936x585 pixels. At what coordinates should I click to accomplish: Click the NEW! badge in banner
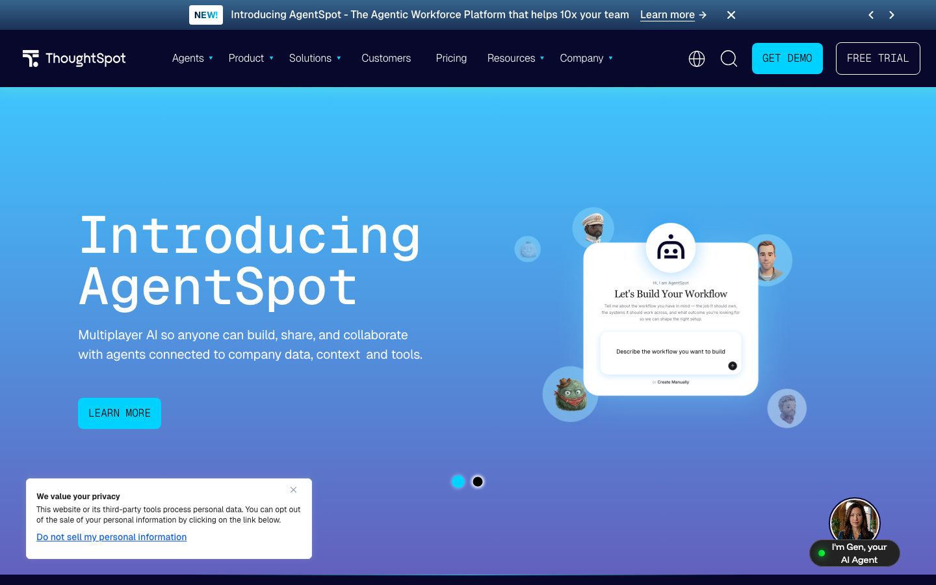click(206, 15)
